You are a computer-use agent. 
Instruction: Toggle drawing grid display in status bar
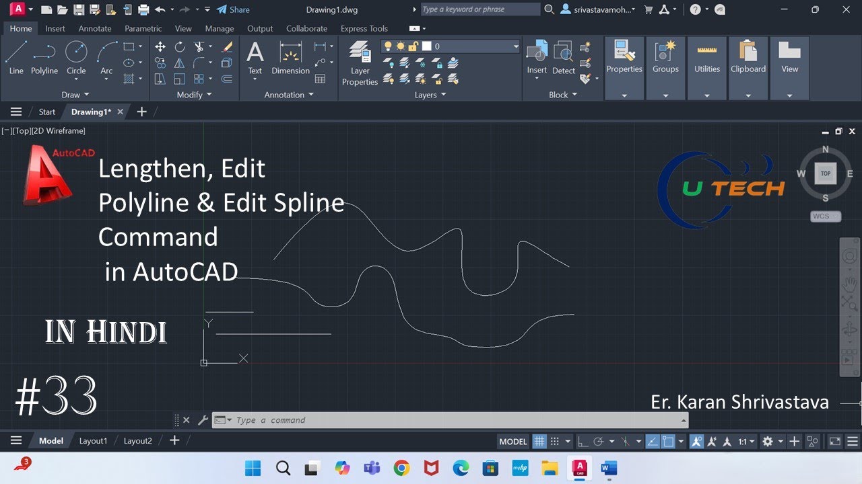[x=539, y=442]
